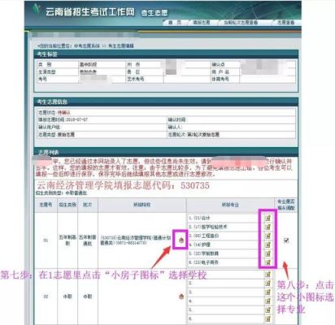This screenshot has width=335, height=325.
Task: Click the 考生志愿信息 section header
Action: (x=166, y=102)
